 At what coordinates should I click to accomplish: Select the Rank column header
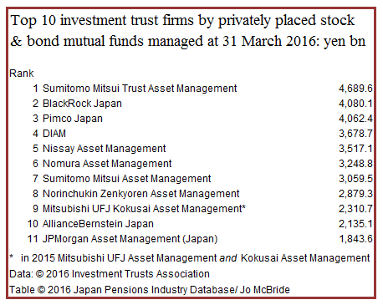point(22,74)
